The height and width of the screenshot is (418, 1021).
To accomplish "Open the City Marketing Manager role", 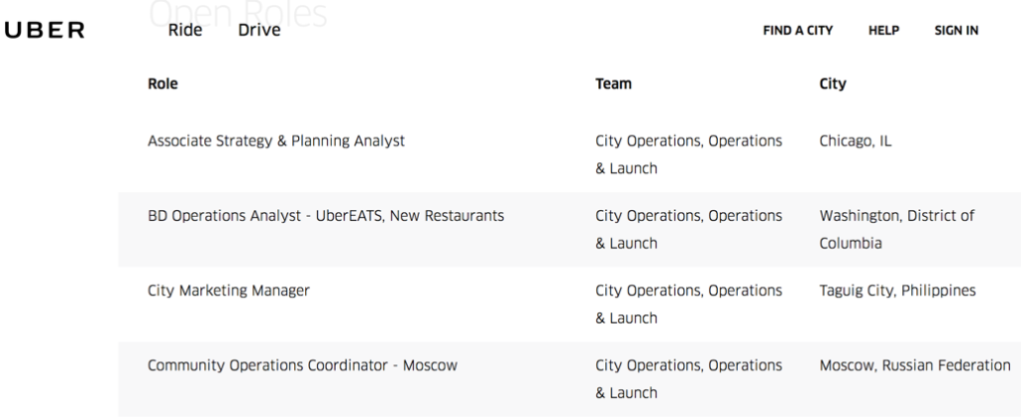I will (228, 291).
